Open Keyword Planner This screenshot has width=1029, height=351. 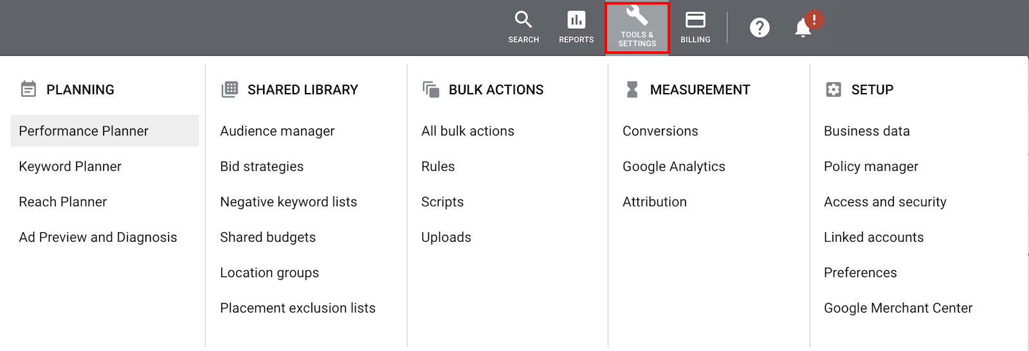pos(70,166)
